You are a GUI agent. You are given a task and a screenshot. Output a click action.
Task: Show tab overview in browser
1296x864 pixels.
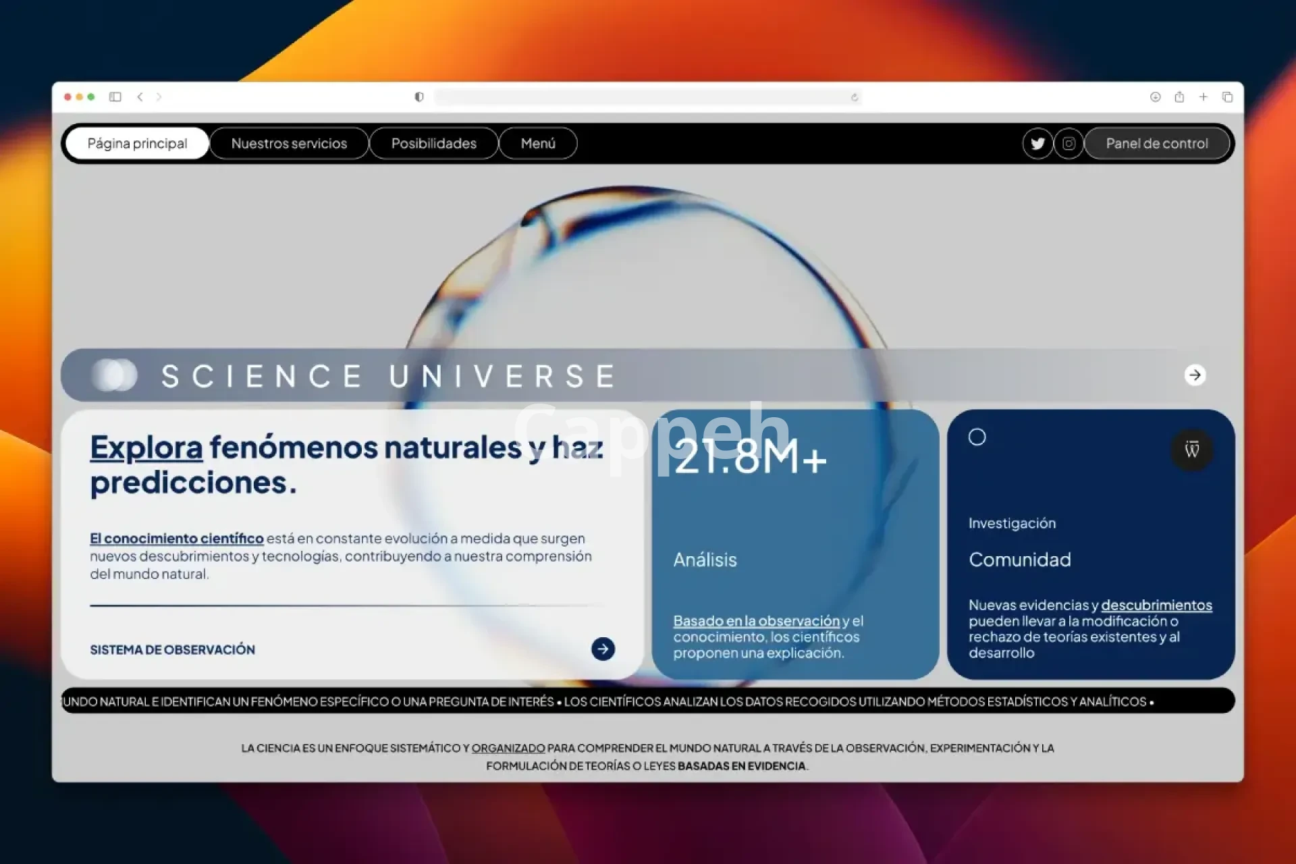(x=1227, y=97)
